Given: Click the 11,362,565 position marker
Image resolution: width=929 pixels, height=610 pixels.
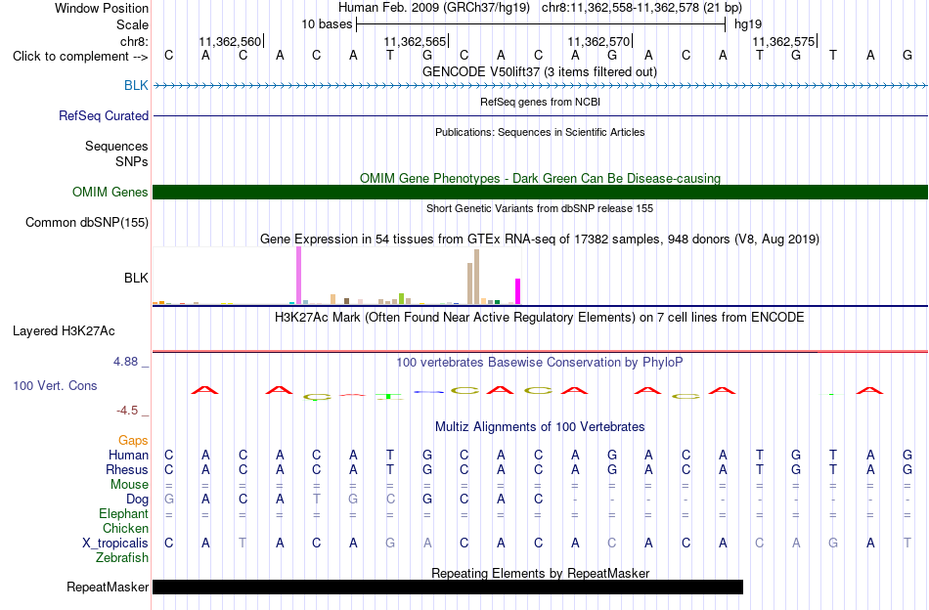Looking at the screenshot, I should pos(415,41).
